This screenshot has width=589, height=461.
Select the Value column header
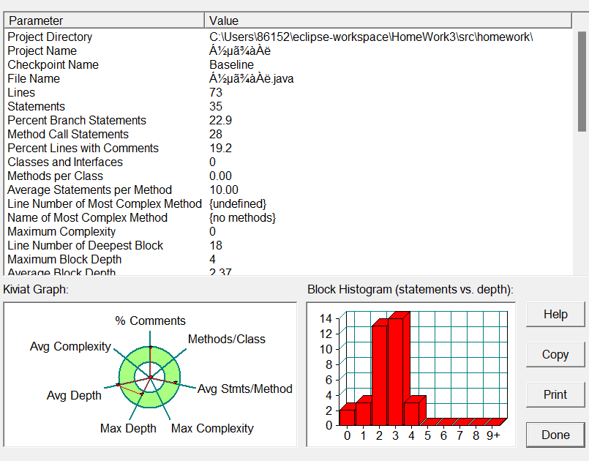(x=388, y=20)
